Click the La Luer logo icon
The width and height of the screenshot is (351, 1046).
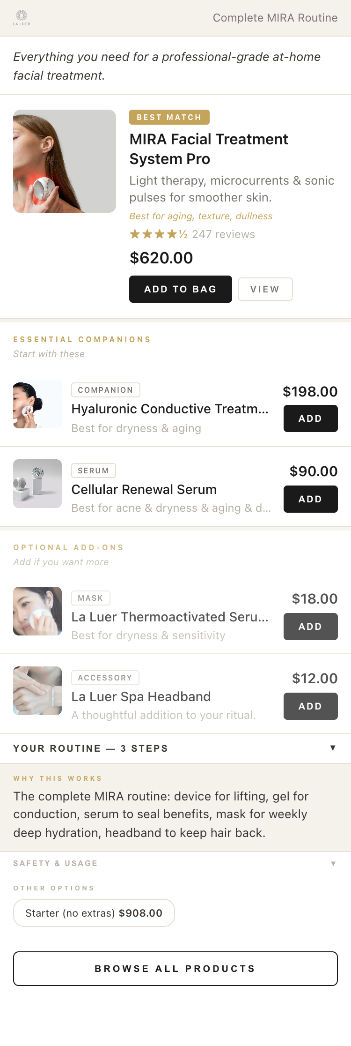coord(22,17)
